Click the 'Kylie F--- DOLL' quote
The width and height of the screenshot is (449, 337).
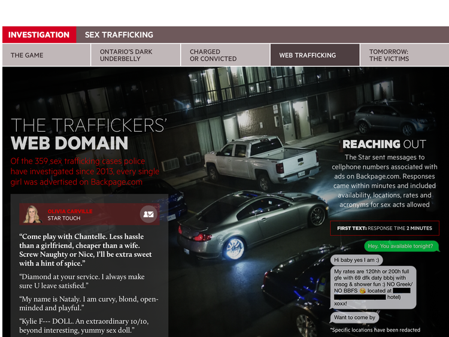point(84,326)
